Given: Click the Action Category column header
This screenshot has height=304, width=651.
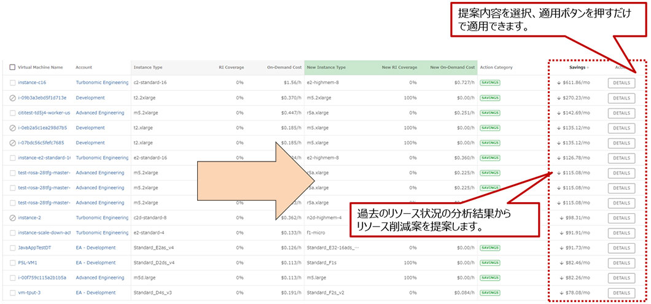Looking at the screenshot, I should [496, 68].
